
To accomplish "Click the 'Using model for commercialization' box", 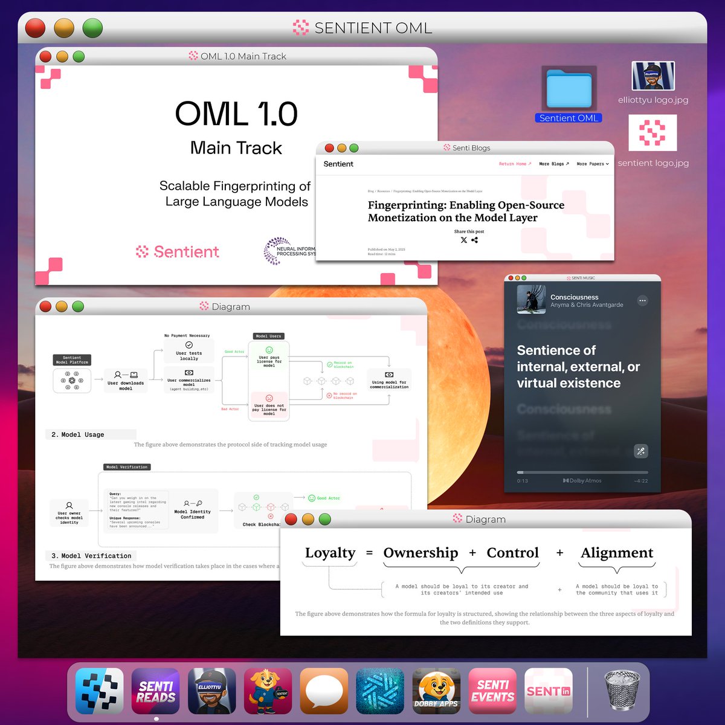I will [x=389, y=381].
